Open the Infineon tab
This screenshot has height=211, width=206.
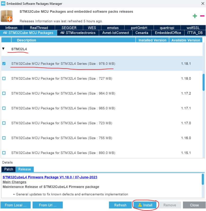pyautogui.click(x=11, y=28)
